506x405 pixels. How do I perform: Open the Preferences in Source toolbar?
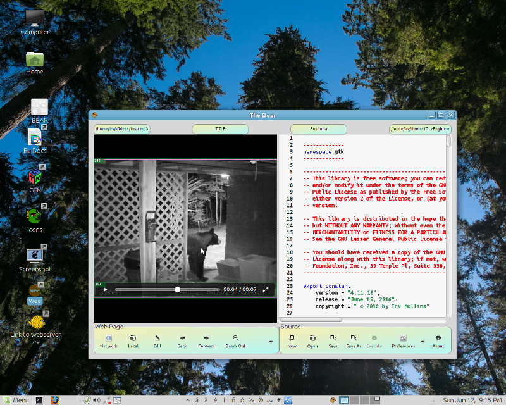point(403,341)
